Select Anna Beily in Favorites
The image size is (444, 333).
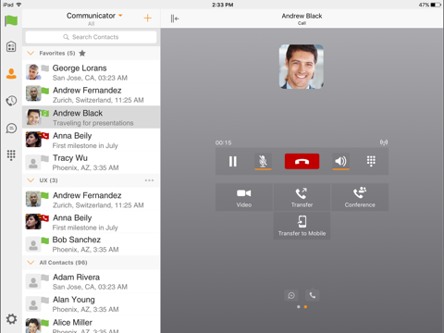click(x=91, y=140)
